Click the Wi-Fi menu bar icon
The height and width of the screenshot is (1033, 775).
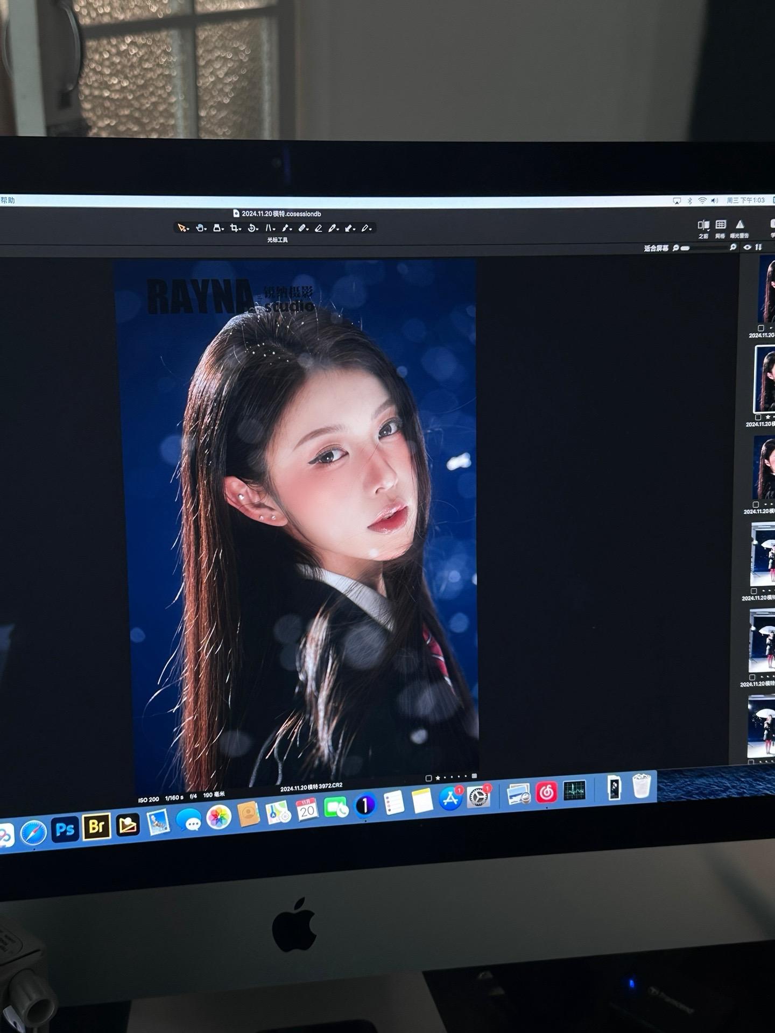702,200
